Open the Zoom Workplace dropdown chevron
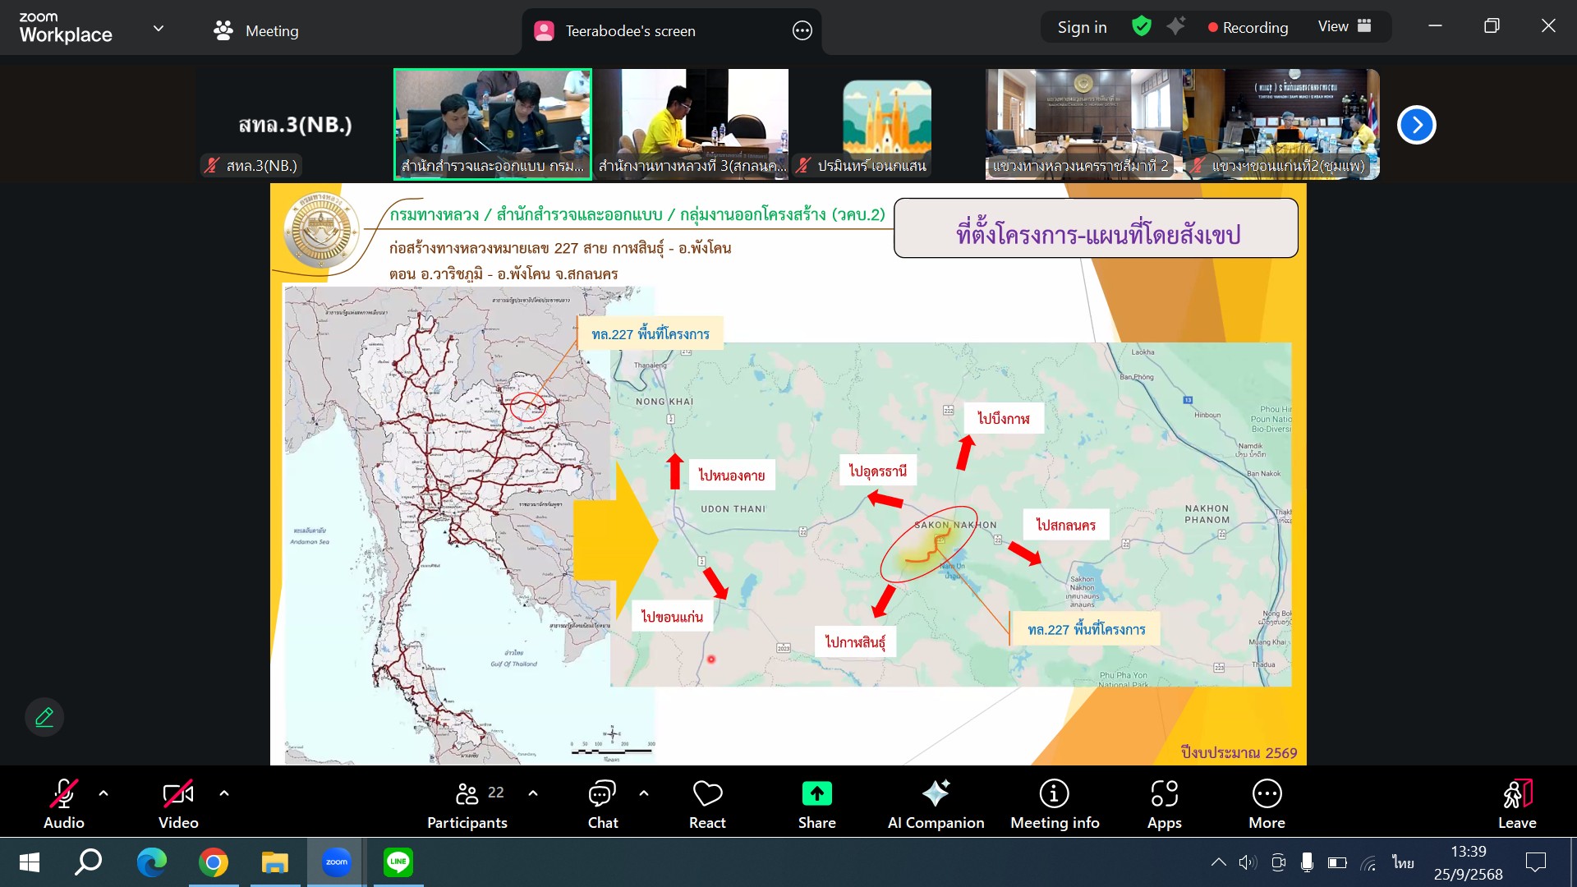1577x887 pixels. coord(159,29)
